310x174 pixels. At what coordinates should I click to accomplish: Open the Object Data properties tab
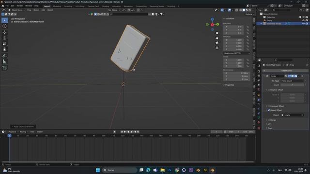click(x=259, y=118)
